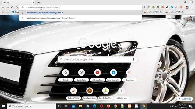Screen dimensions: 195x109
Task: Start voice search with the microphone
Action: point(134,60)
